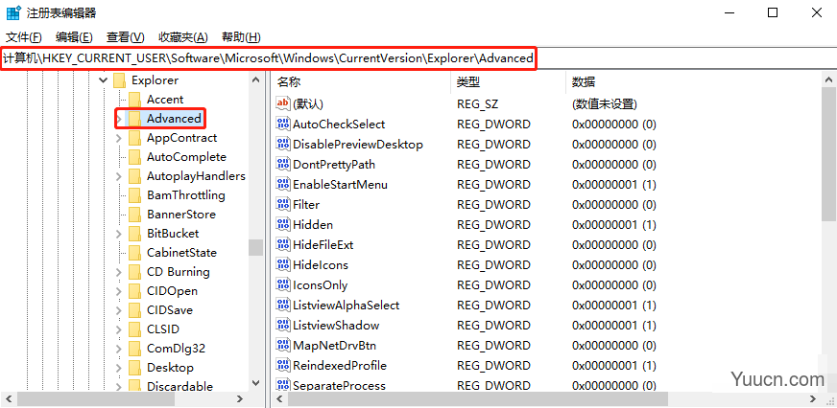Click the HideFileExt value icon
Viewport: 837px width, 408px height.
[x=283, y=245]
